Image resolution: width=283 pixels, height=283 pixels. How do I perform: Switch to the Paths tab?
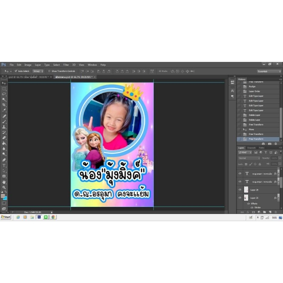pyautogui.click(x=261, y=148)
